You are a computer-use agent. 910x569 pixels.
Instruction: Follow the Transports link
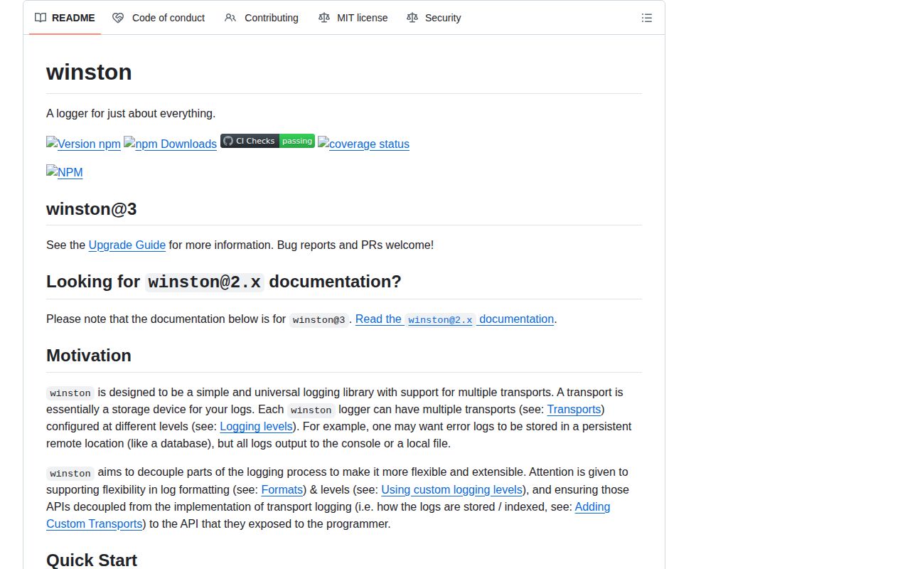coord(574,409)
